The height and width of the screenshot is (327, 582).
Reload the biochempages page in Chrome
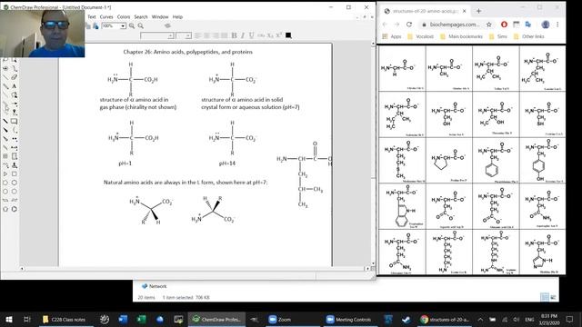point(409,25)
